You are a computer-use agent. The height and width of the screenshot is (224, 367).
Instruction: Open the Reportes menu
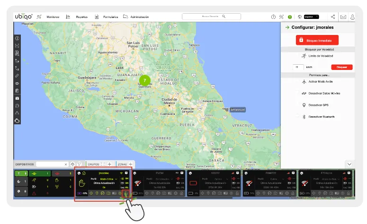click(x=81, y=17)
